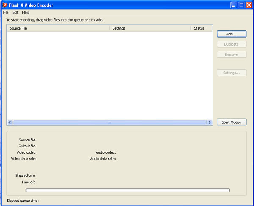Click the Remove button
Screen dimensions: 254x206
[232, 54]
